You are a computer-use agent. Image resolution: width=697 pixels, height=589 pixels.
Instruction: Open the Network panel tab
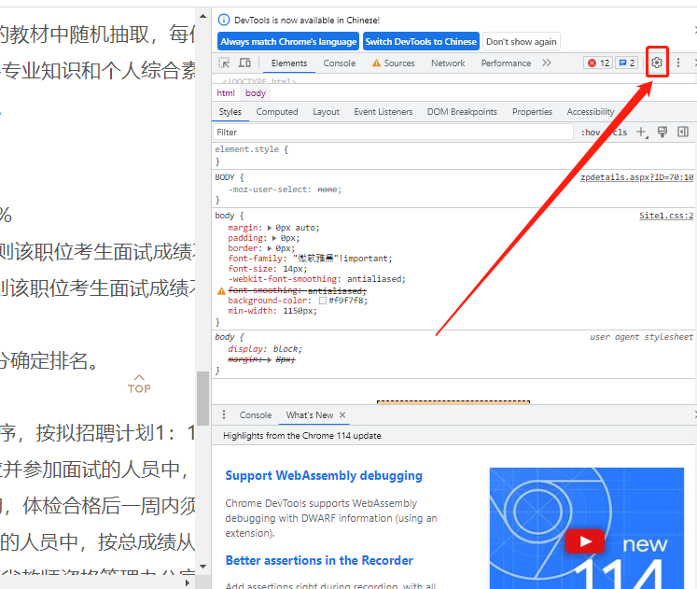tap(448, 63)
